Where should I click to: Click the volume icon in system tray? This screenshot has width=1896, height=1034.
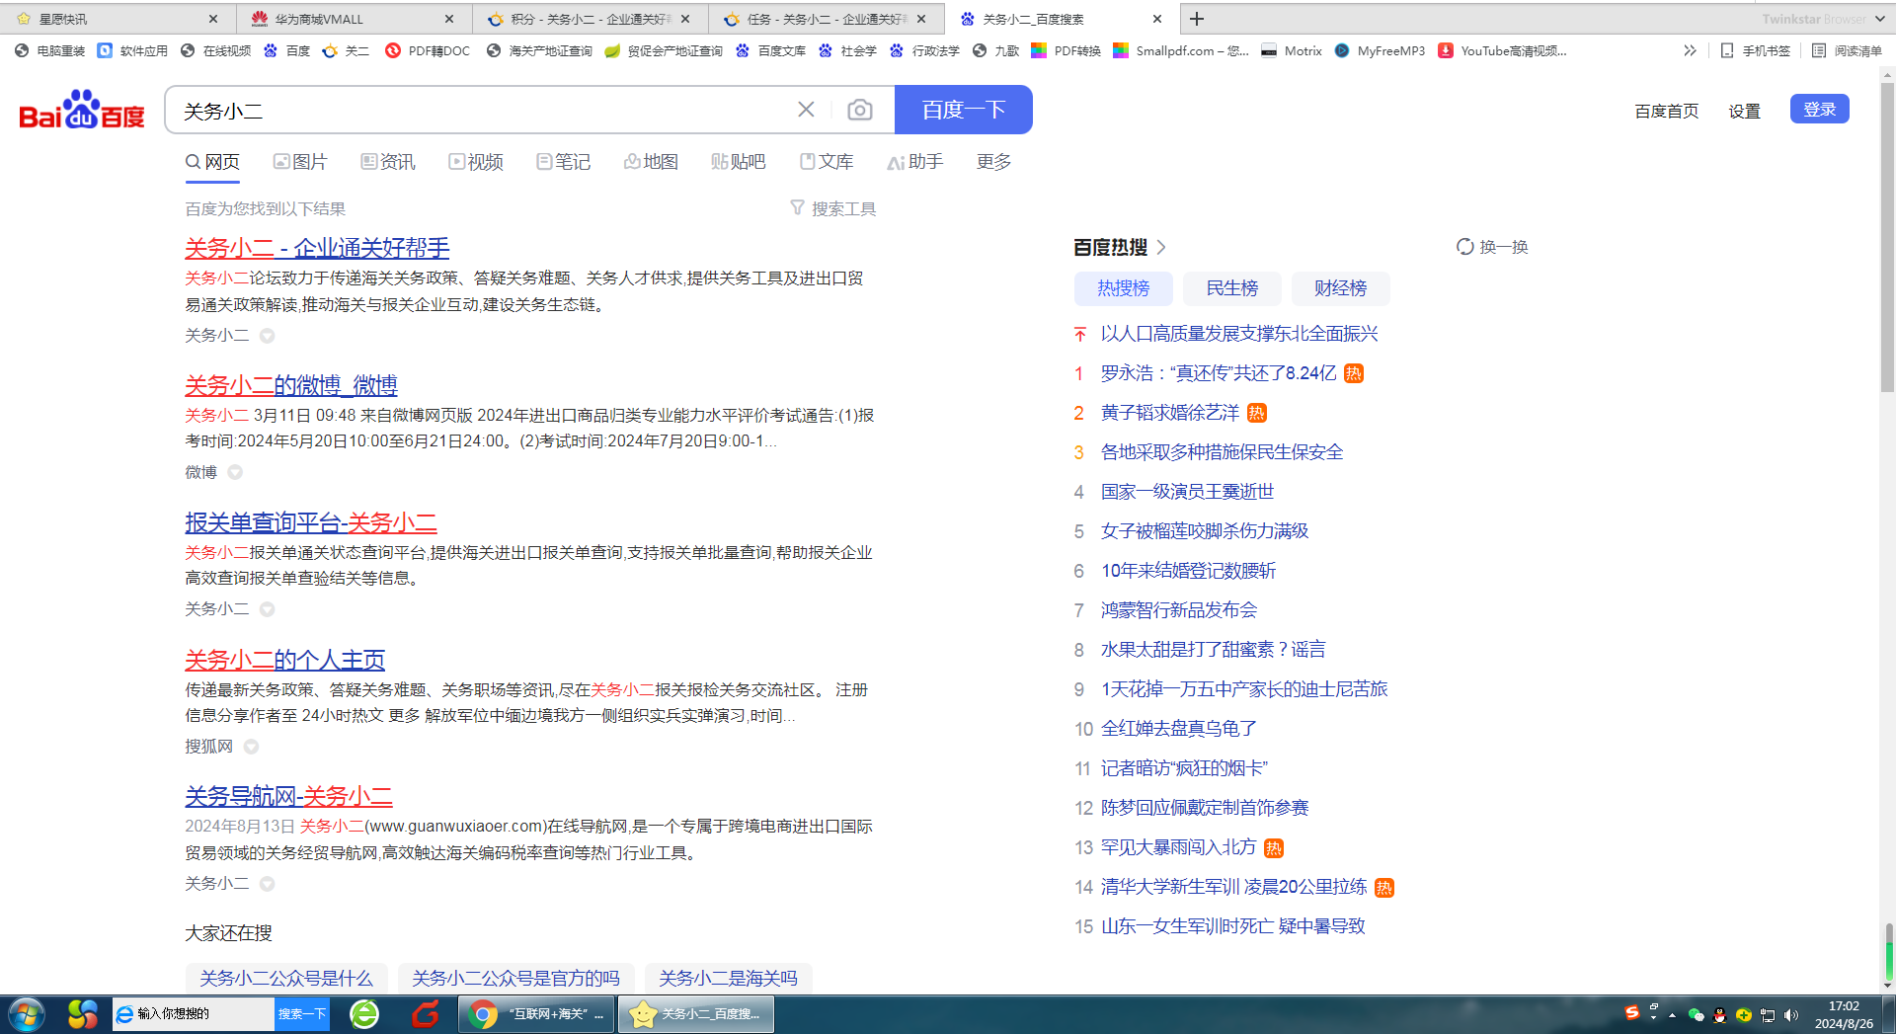click(x=1791, y=1014)
